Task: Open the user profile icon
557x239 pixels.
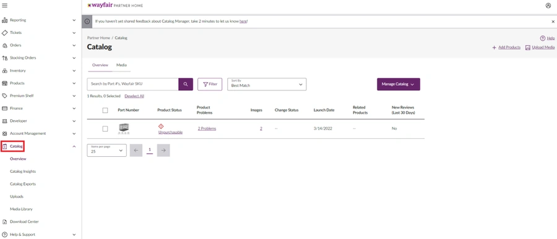Action: (x=548, y=6)
